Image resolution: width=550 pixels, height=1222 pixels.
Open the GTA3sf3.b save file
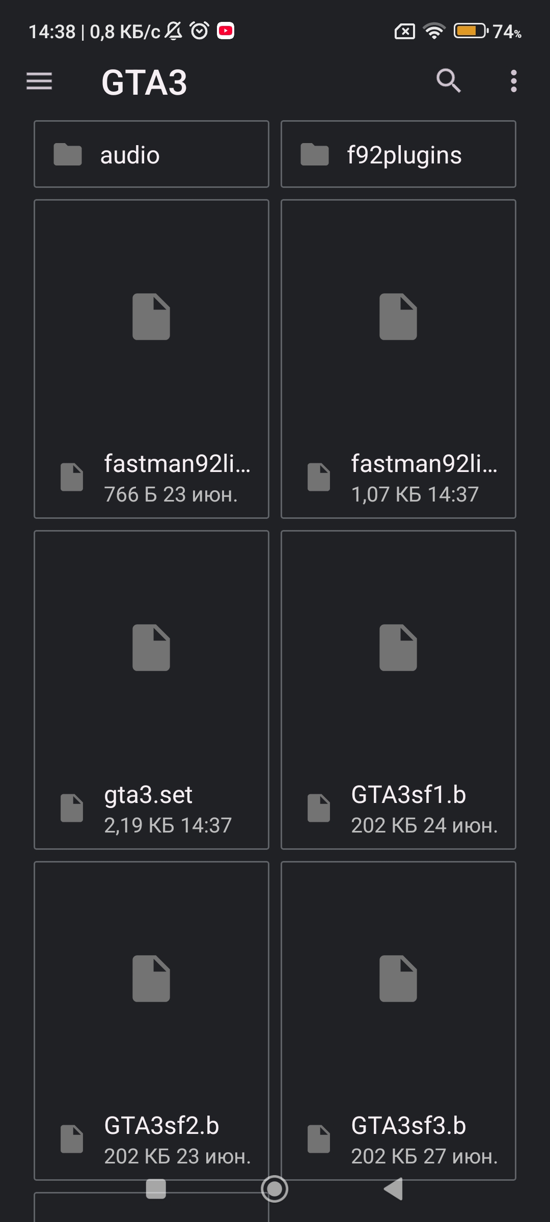coord(398,1021)
